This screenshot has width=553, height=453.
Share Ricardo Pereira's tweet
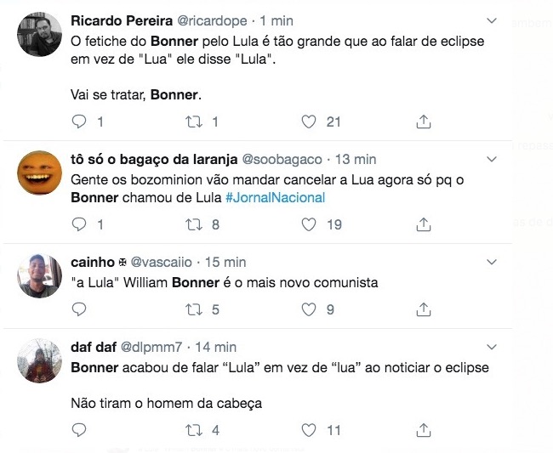pyautogui.click(x=423, y=122)
